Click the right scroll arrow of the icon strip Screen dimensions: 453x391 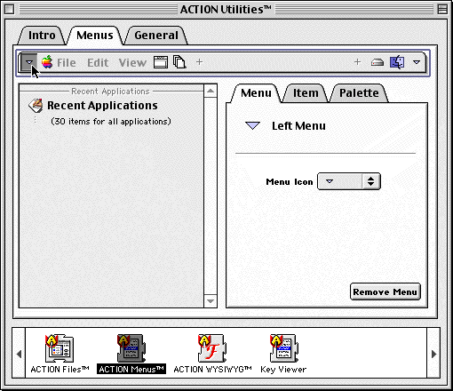coord(433,354)
